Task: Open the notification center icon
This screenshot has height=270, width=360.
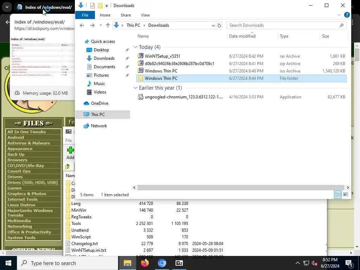Action: tap(349, 263)
